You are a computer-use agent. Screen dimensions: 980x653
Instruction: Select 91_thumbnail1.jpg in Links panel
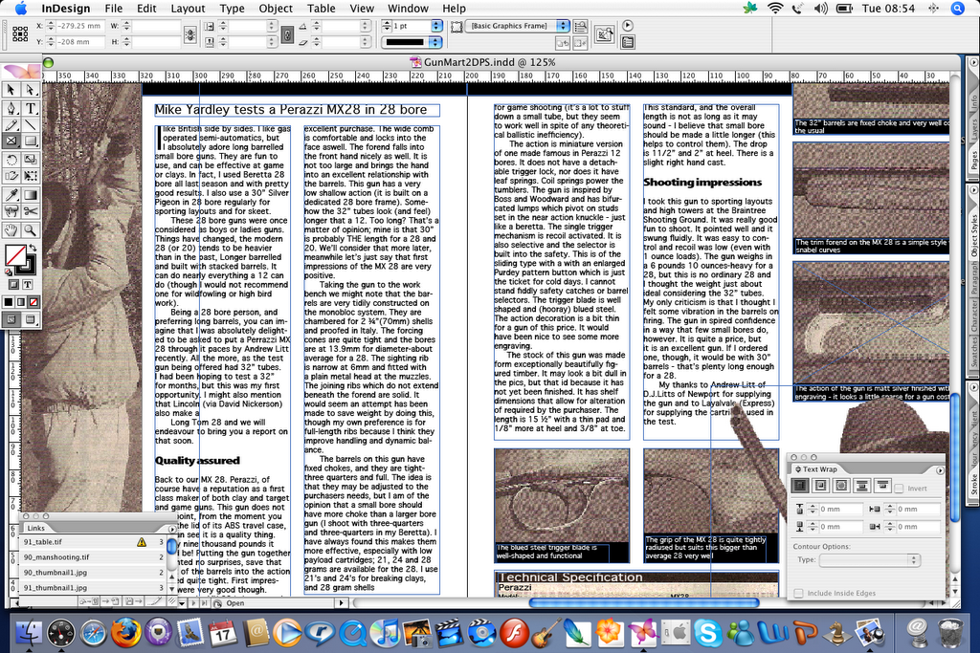coord(93,587)
